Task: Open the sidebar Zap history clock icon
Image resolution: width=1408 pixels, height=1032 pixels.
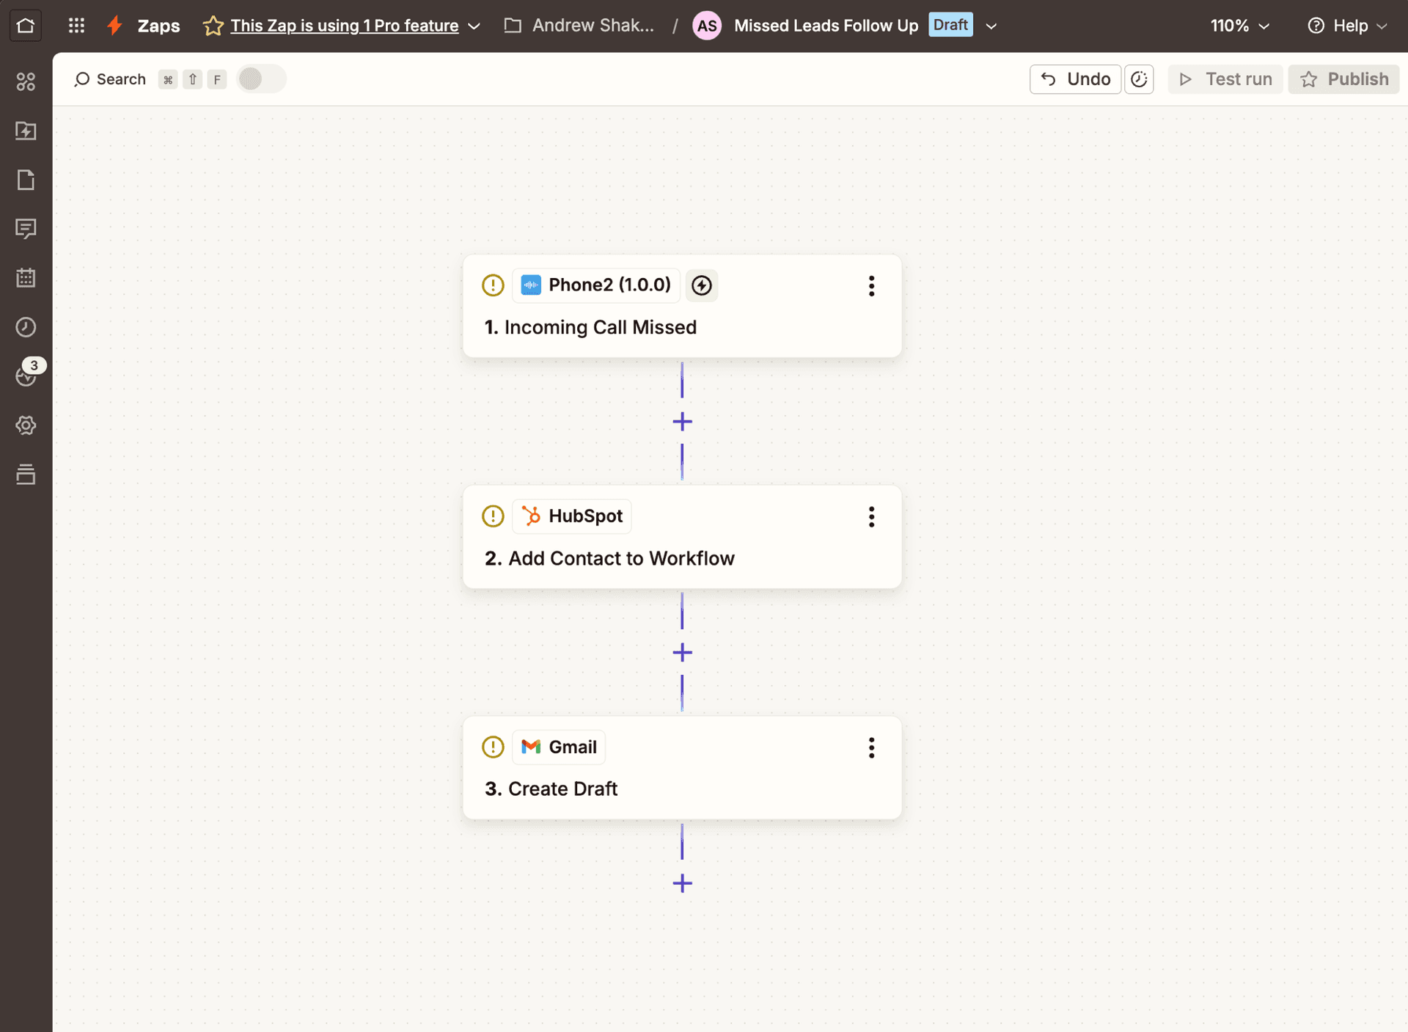Action: click(x=26, y=327)
